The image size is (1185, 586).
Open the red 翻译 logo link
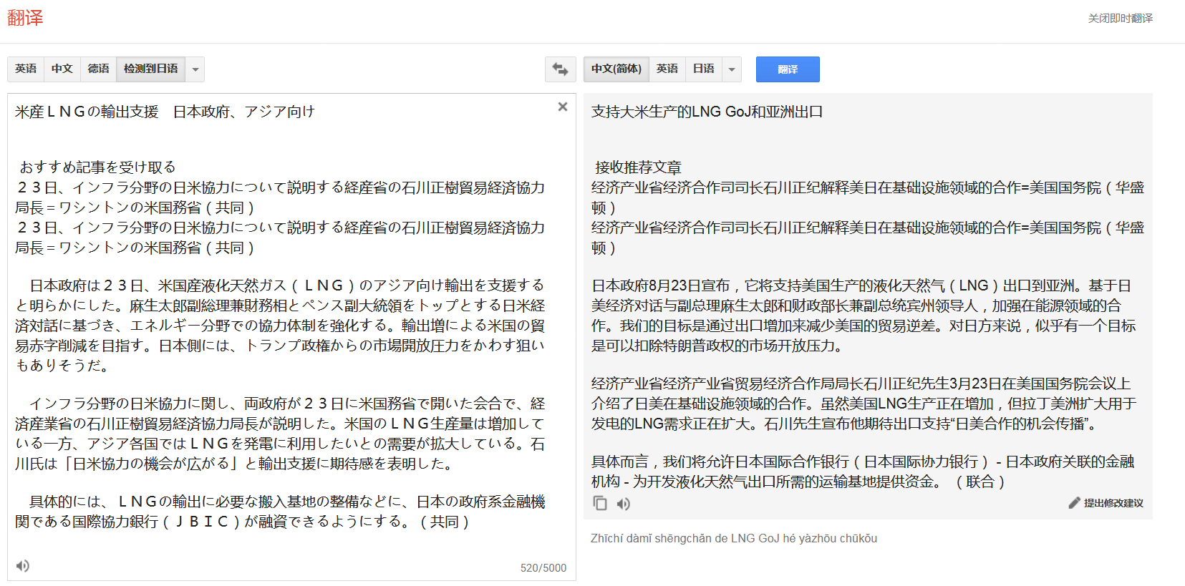tap(25, 18)
